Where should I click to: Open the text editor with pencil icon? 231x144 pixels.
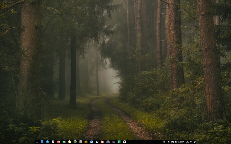pos(53,142)
